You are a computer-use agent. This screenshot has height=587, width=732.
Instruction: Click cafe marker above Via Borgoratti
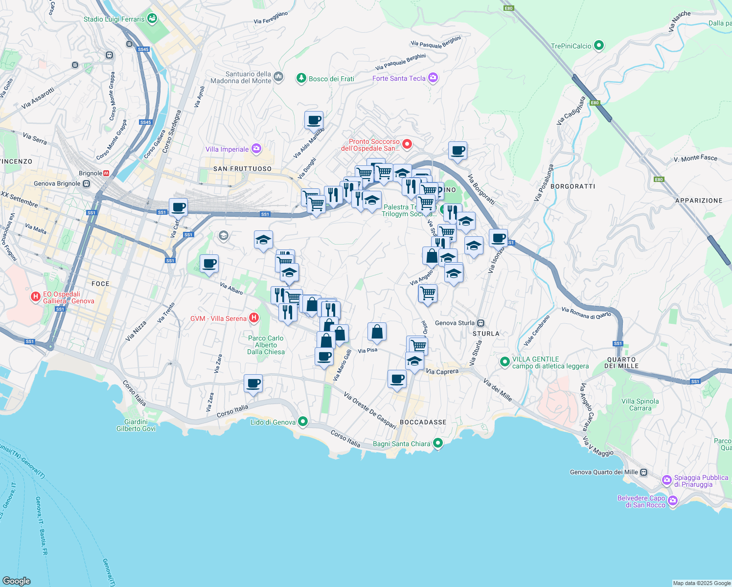458,152
